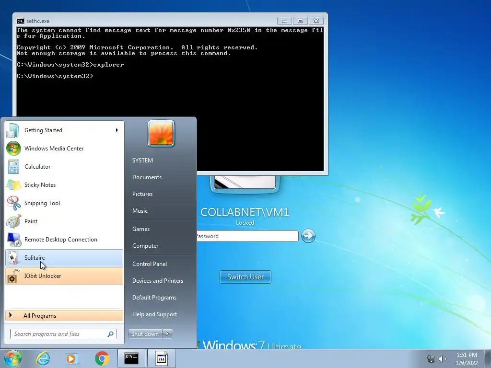Screen dimensions: 491x368
Task: Expand All Programs list
Action: (64, 316)
